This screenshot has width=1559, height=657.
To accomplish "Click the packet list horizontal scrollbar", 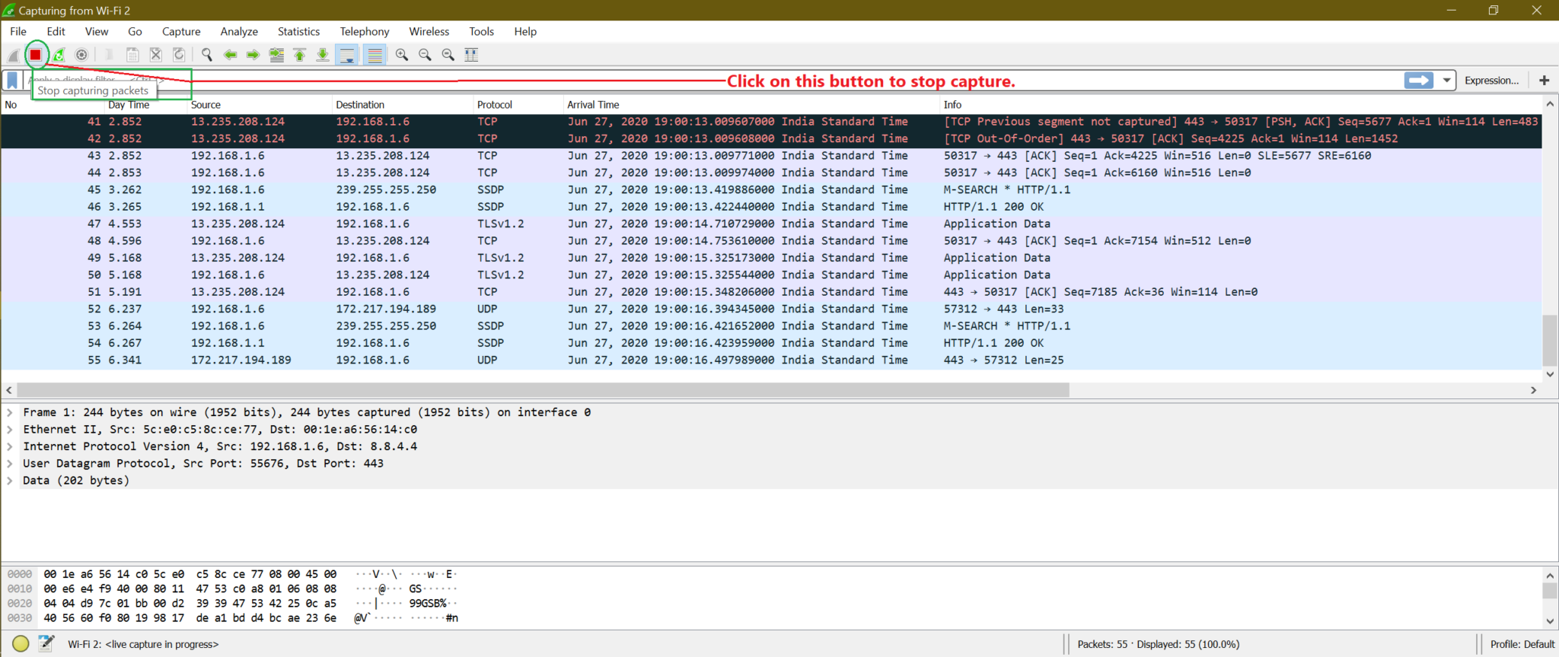I will tap(543, 390).
